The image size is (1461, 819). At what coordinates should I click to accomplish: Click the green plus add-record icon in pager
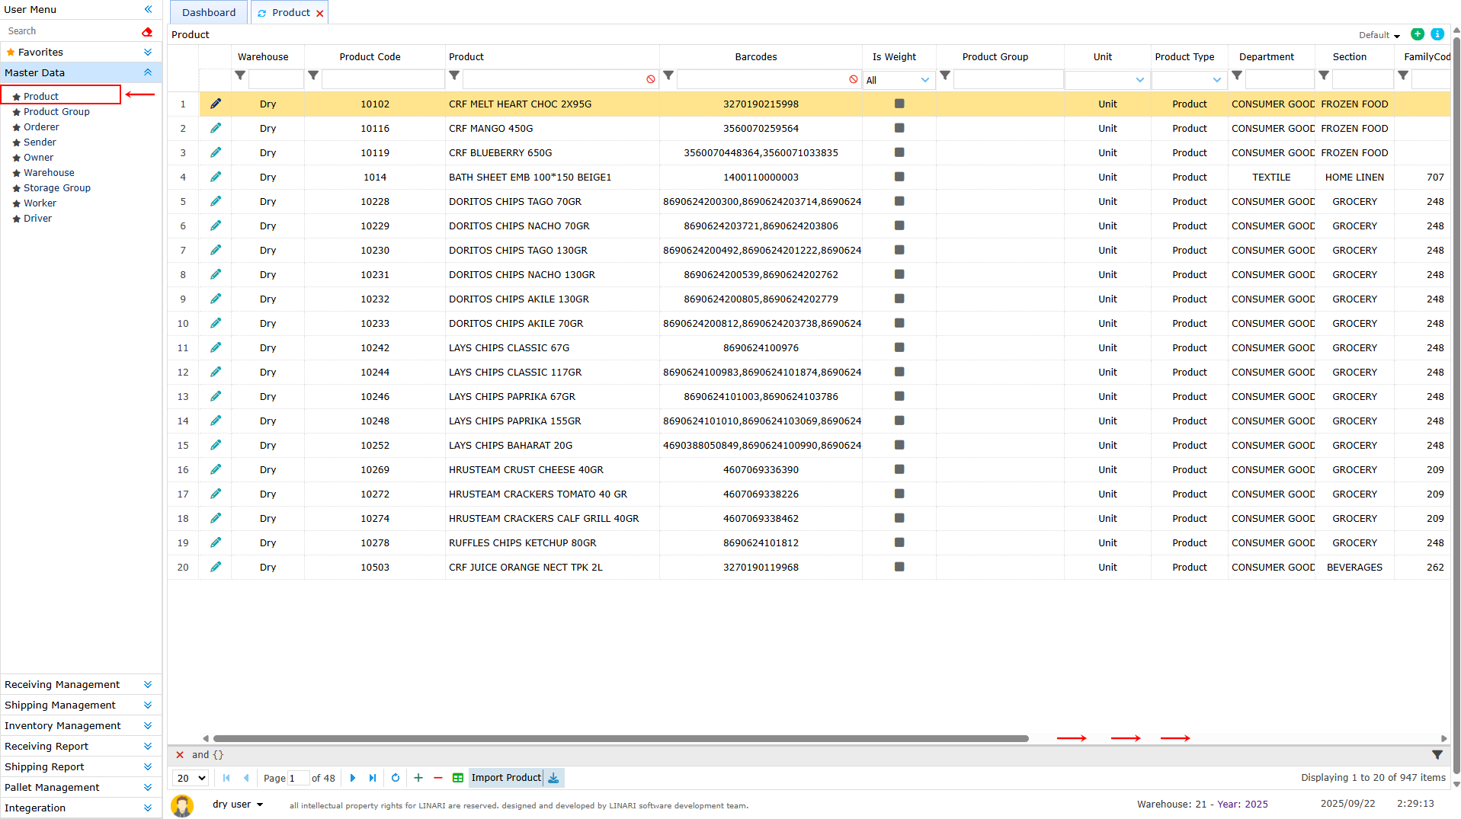pos(418,778)
